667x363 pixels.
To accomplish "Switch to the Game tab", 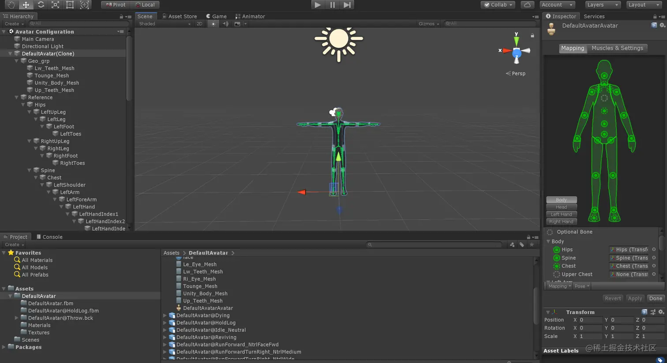I will click(216, 16).
